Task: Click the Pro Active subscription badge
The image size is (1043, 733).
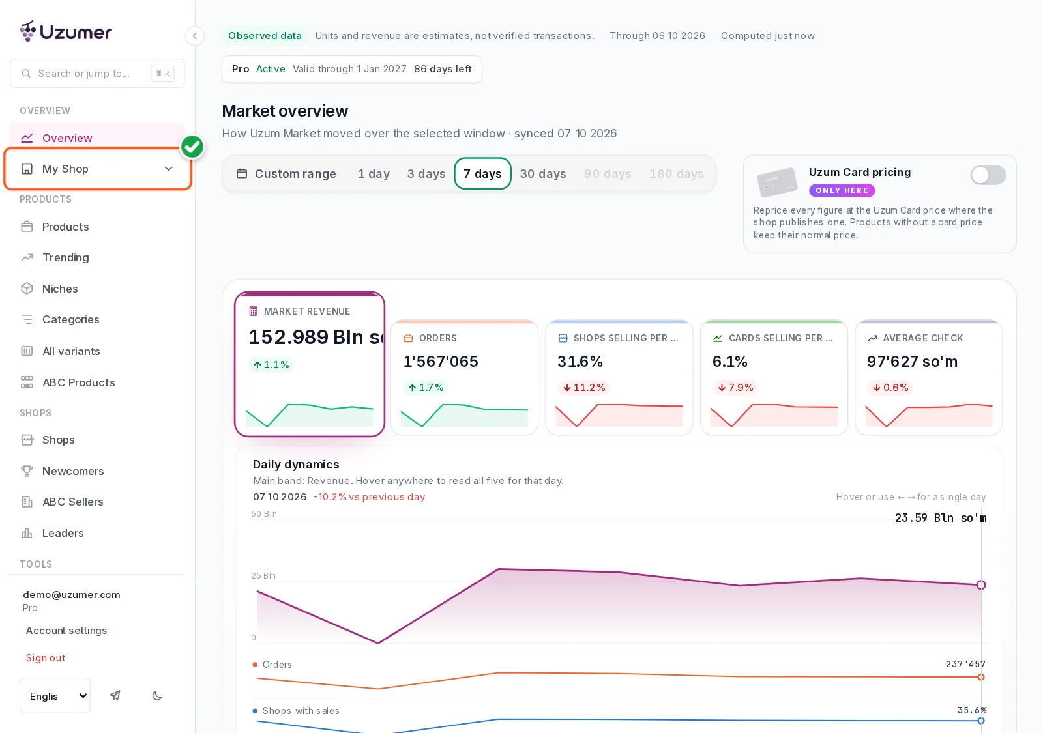Action: coord(352,69)
